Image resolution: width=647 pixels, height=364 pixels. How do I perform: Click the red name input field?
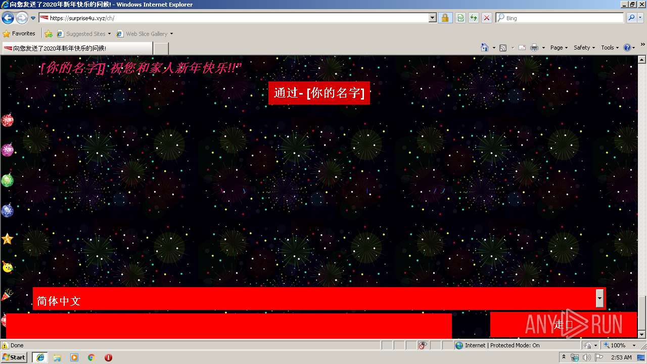[x=228, y=326]
